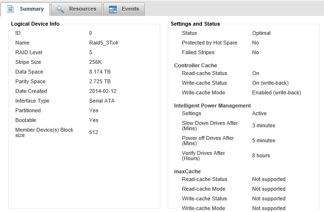
Task: Click the block size value 512
Action: click(93, 132)
